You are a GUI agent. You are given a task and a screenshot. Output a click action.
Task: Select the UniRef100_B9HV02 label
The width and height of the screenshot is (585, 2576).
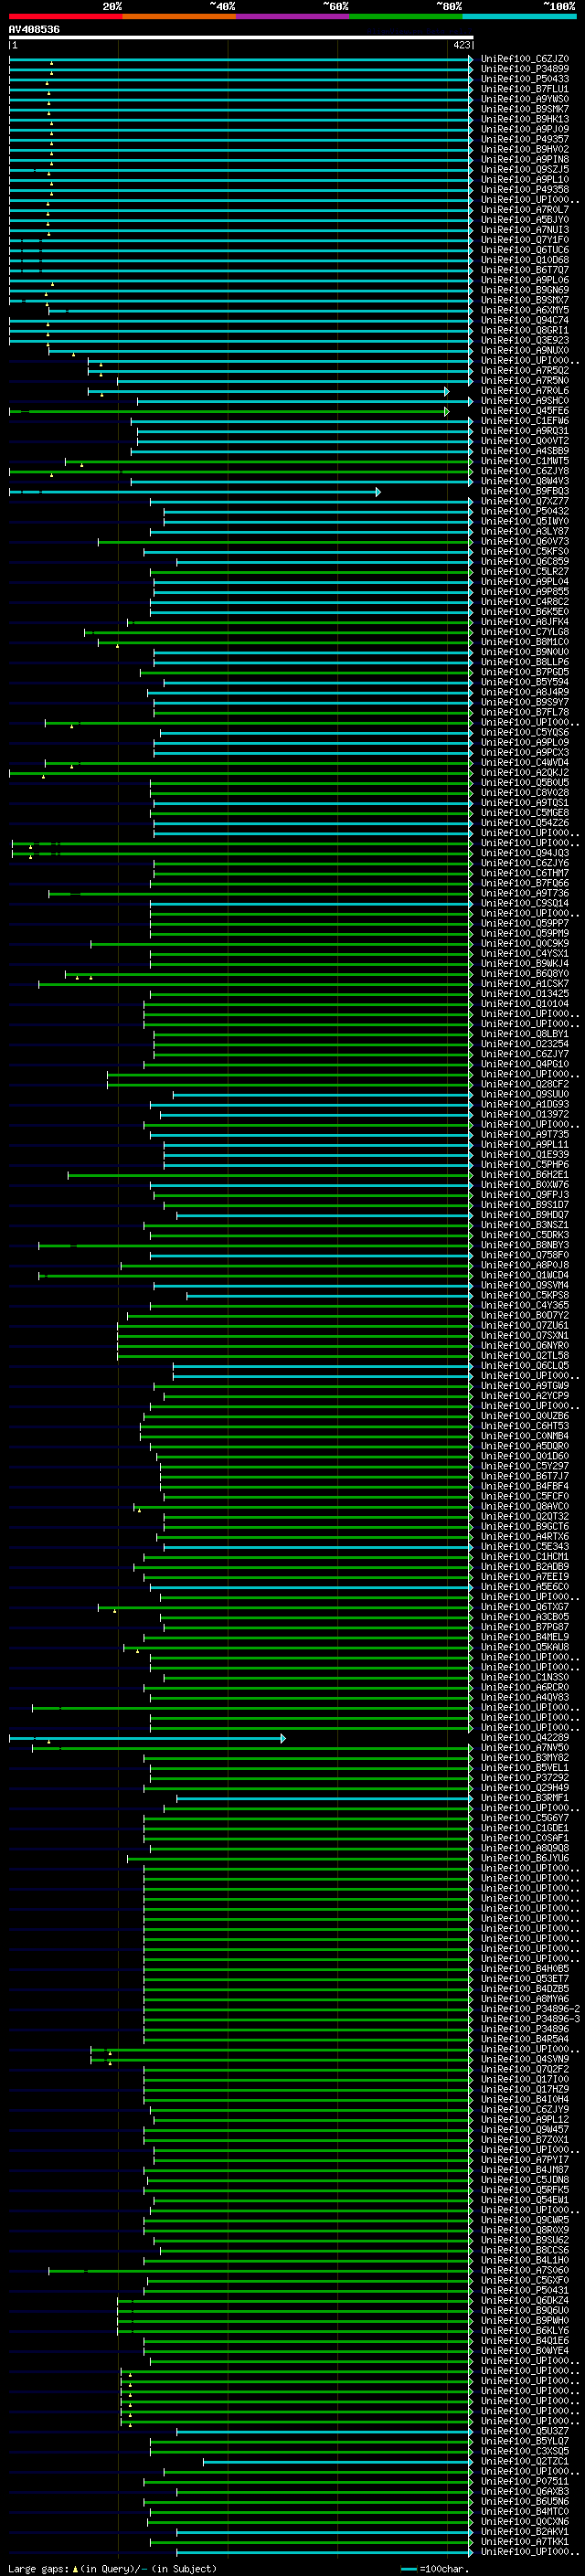pos(525,149)
